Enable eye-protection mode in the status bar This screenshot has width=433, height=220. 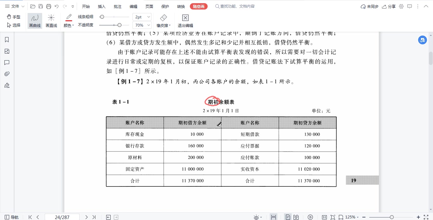pyautogui.click(x=256, y=217)
